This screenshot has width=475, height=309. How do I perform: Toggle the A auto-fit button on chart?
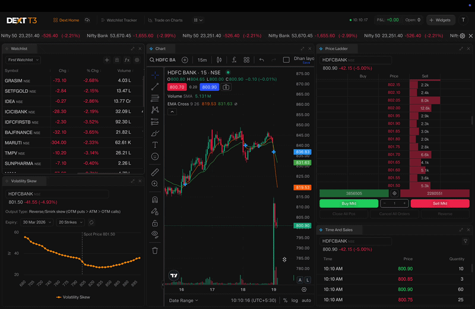300,280
